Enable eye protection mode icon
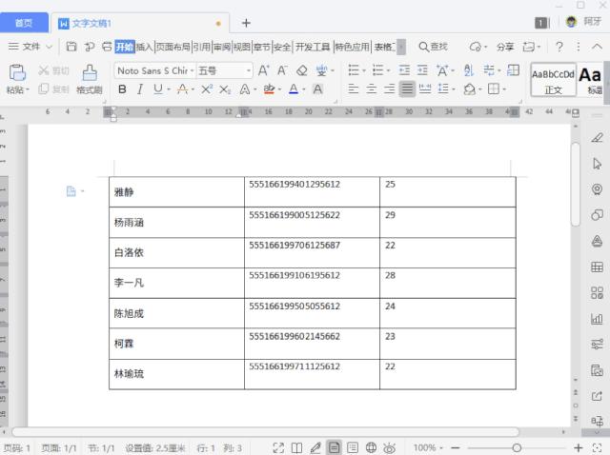This screenshot has width=610, height=455. (389, 448)
